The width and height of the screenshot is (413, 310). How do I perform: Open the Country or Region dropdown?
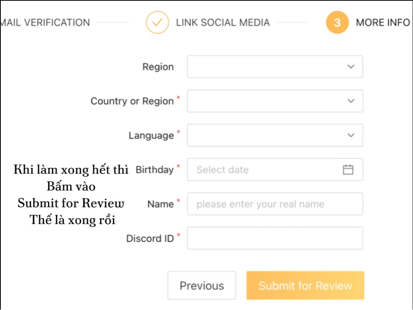coord(275,101)
